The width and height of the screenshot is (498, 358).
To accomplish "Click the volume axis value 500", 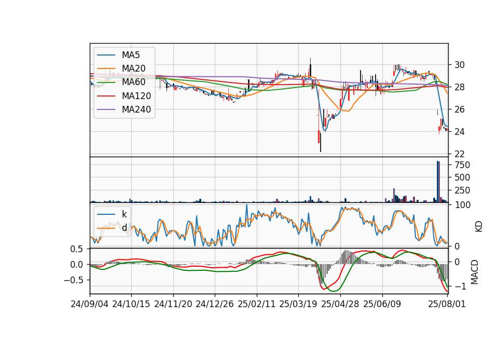I will (462, 177).
